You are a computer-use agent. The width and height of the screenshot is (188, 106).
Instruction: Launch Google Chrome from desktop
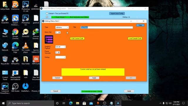coord(15,34)
